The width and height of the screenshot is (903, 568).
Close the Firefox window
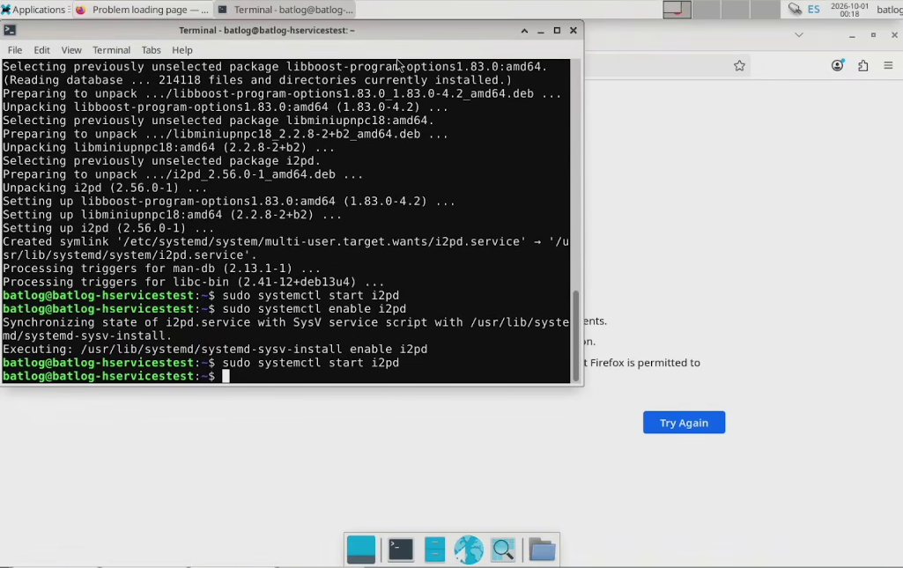894,35
